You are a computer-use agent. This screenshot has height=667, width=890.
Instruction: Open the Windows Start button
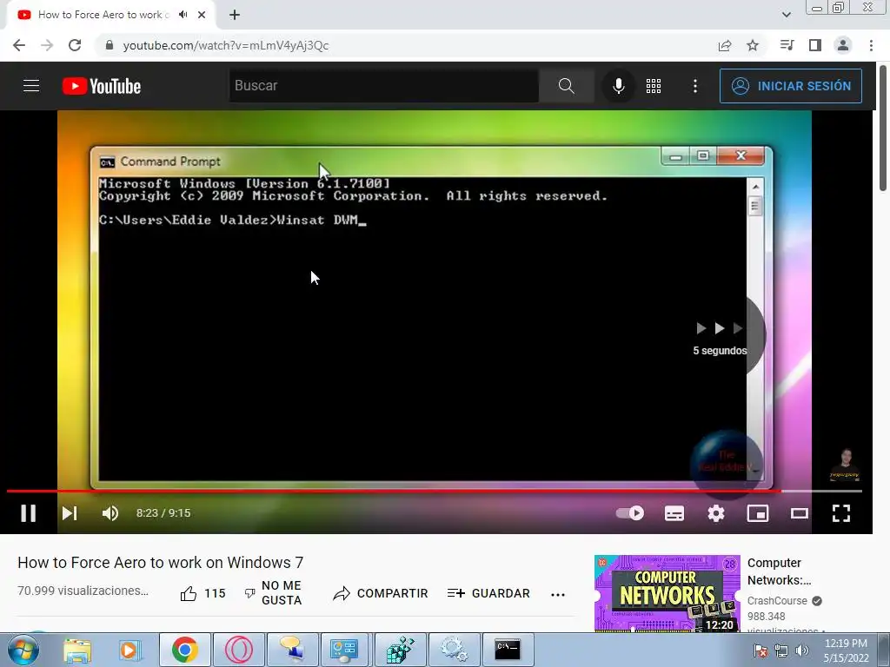23,650
